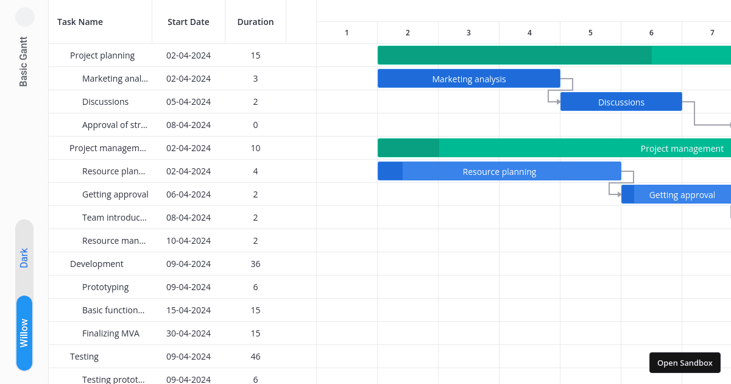Click the Open Sandbox button

[685, 363]
